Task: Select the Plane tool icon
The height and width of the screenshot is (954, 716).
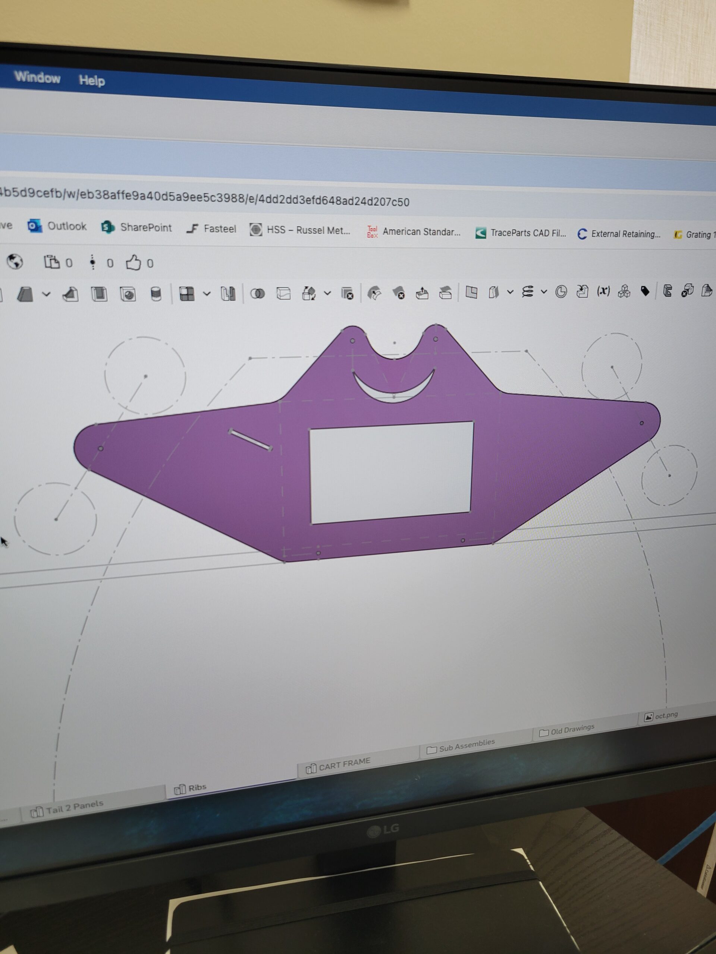Action: tap(471, 293)
